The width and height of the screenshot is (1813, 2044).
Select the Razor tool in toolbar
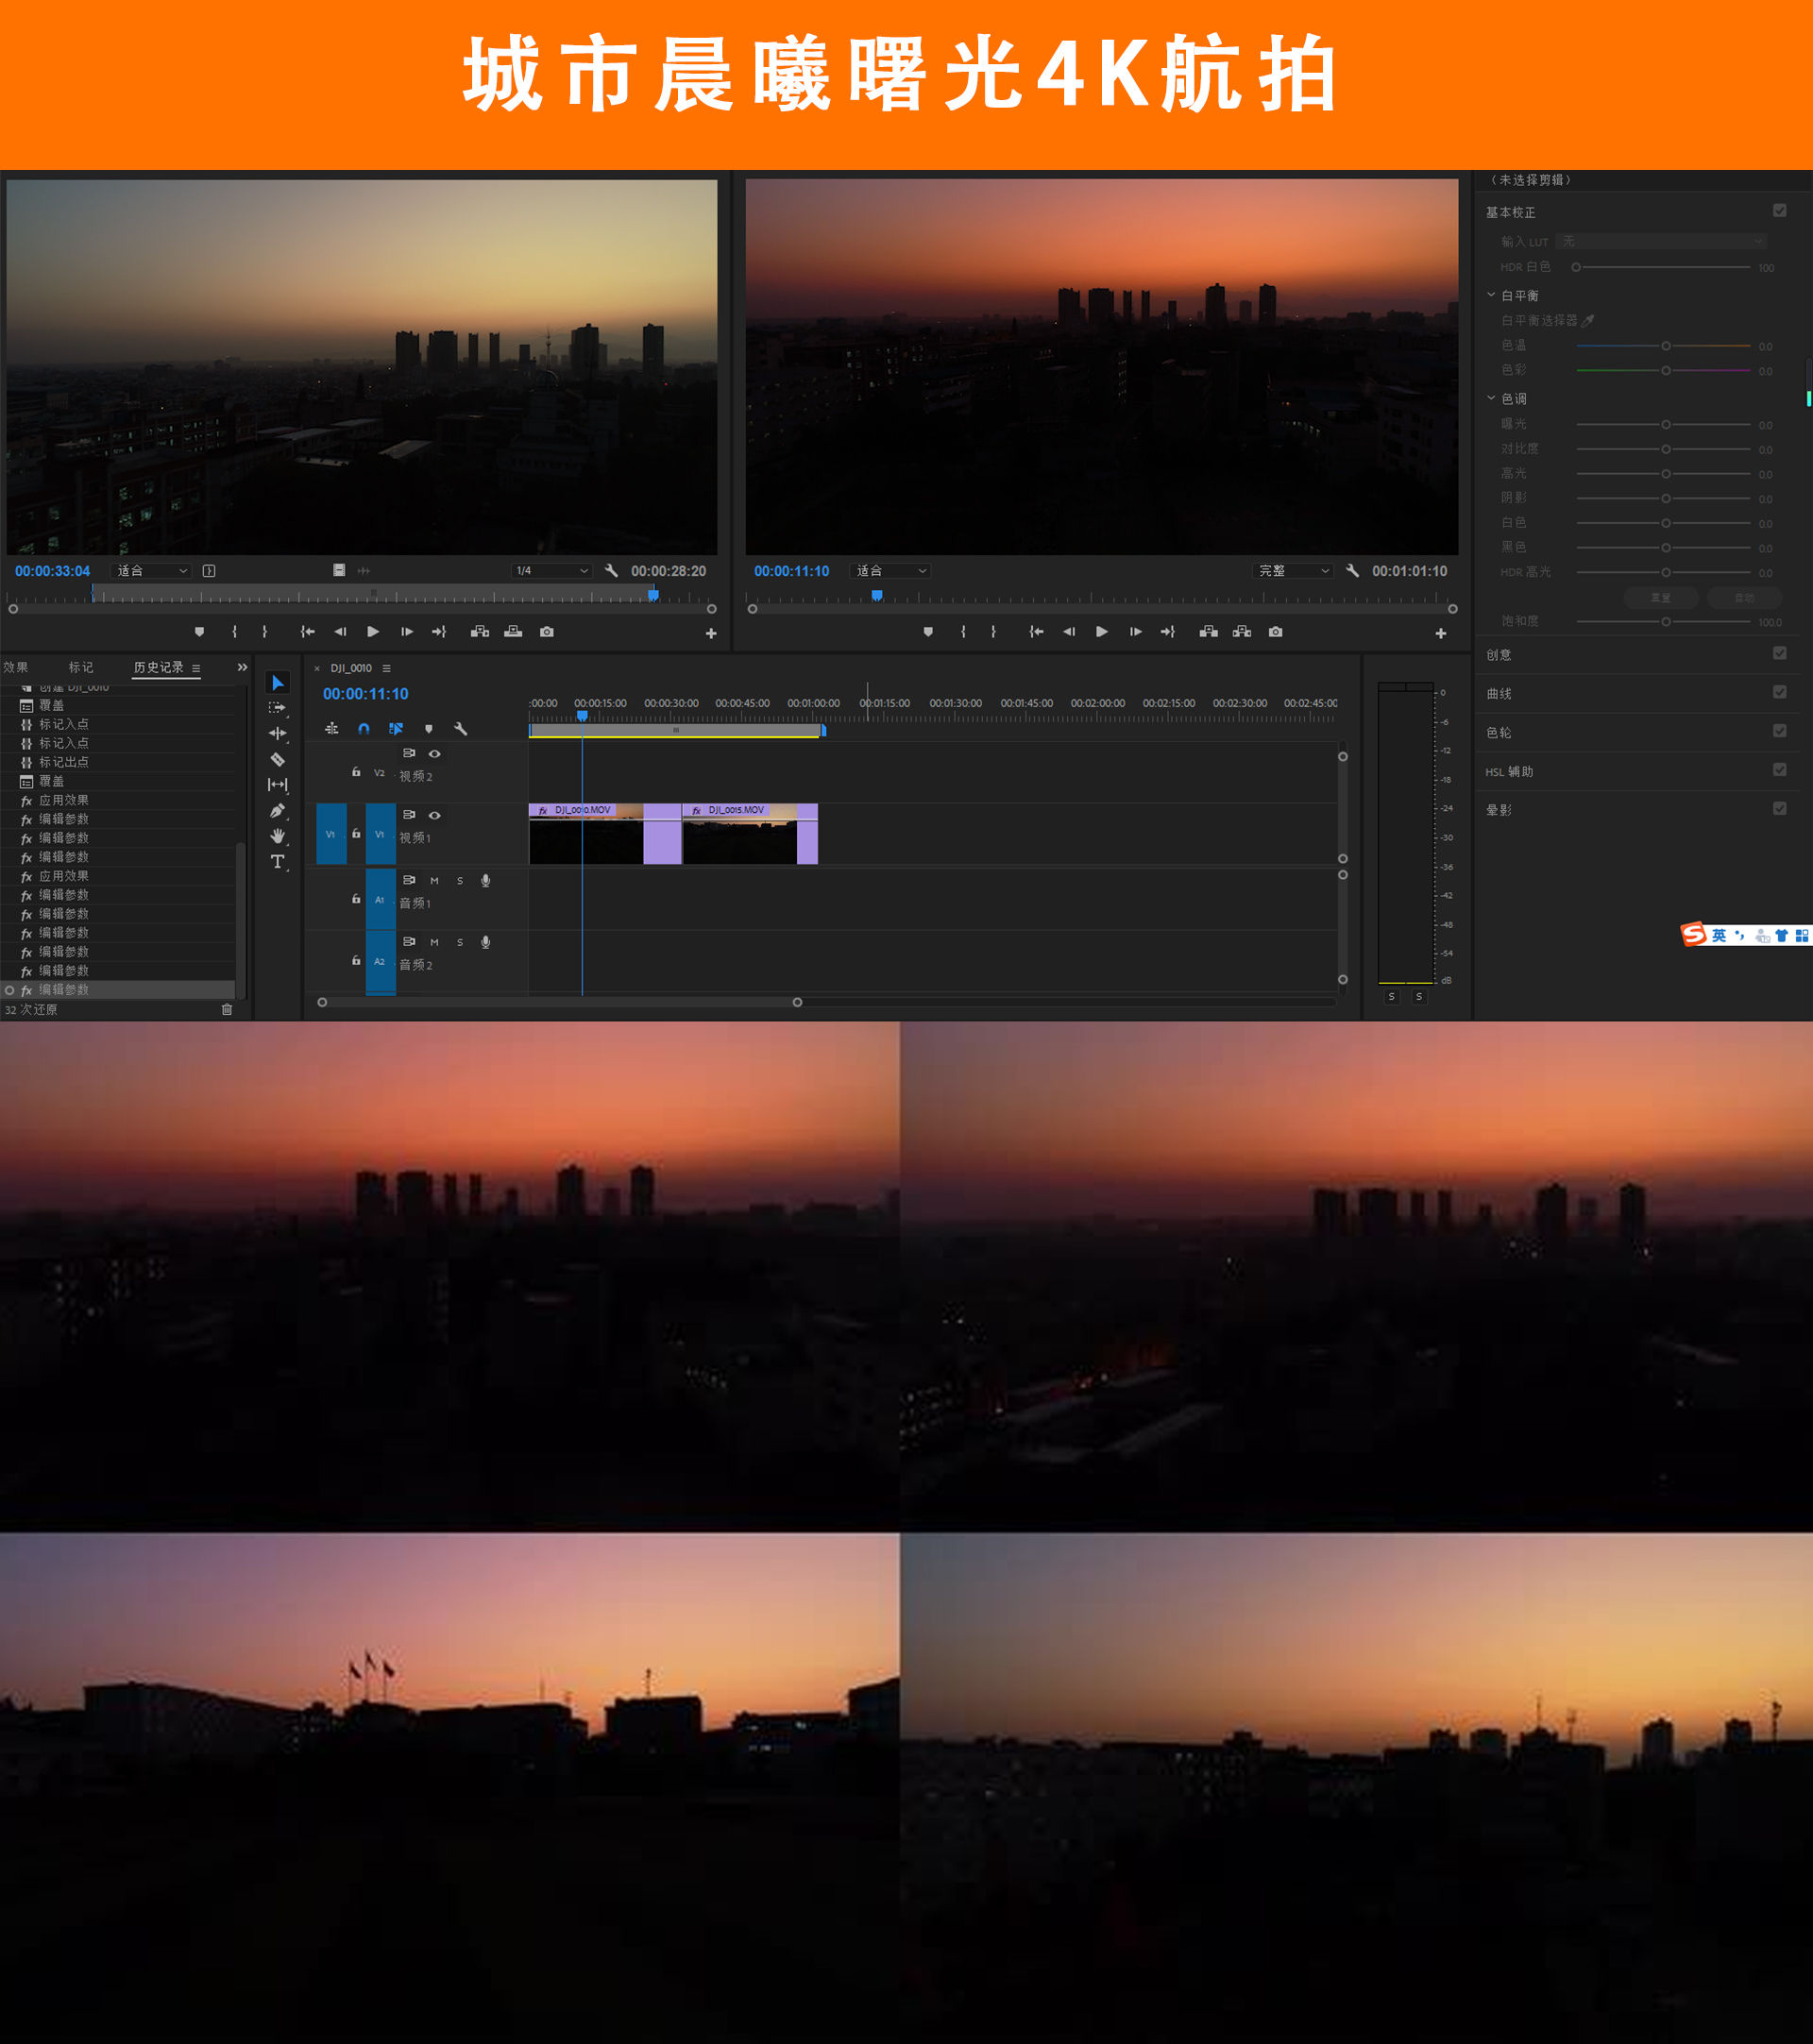click(278, 759)
